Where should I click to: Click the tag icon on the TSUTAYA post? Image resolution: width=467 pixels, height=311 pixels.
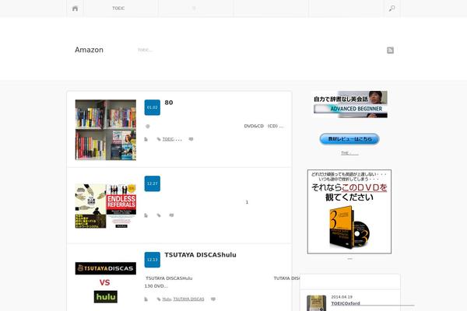[x=159, y=299]
